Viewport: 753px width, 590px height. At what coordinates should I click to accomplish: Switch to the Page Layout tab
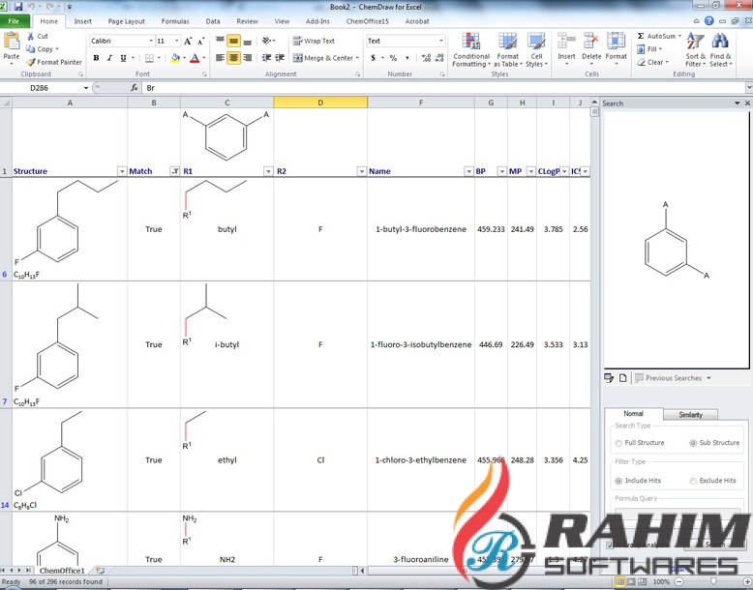point(126,21)
